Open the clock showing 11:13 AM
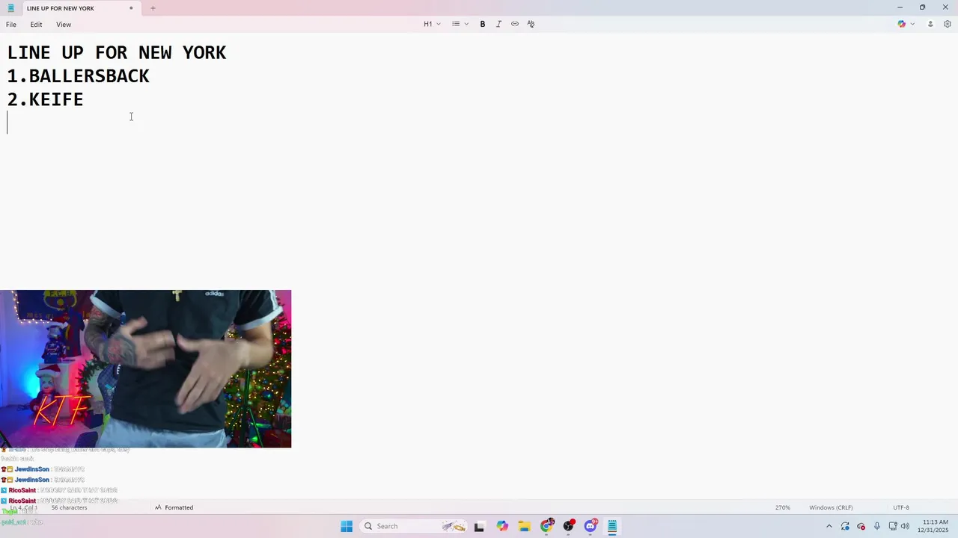This screenshot has height=538, width=958. (935, 526)
